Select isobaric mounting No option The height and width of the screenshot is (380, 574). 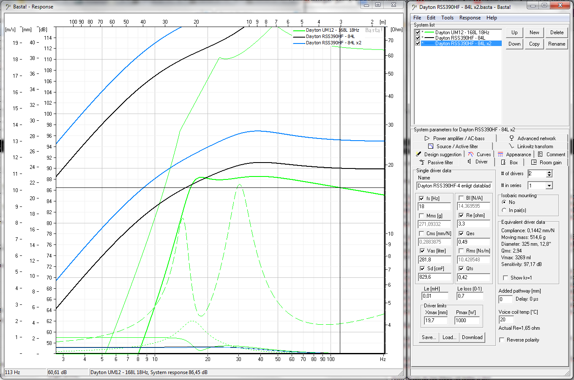tap(504, 202)
